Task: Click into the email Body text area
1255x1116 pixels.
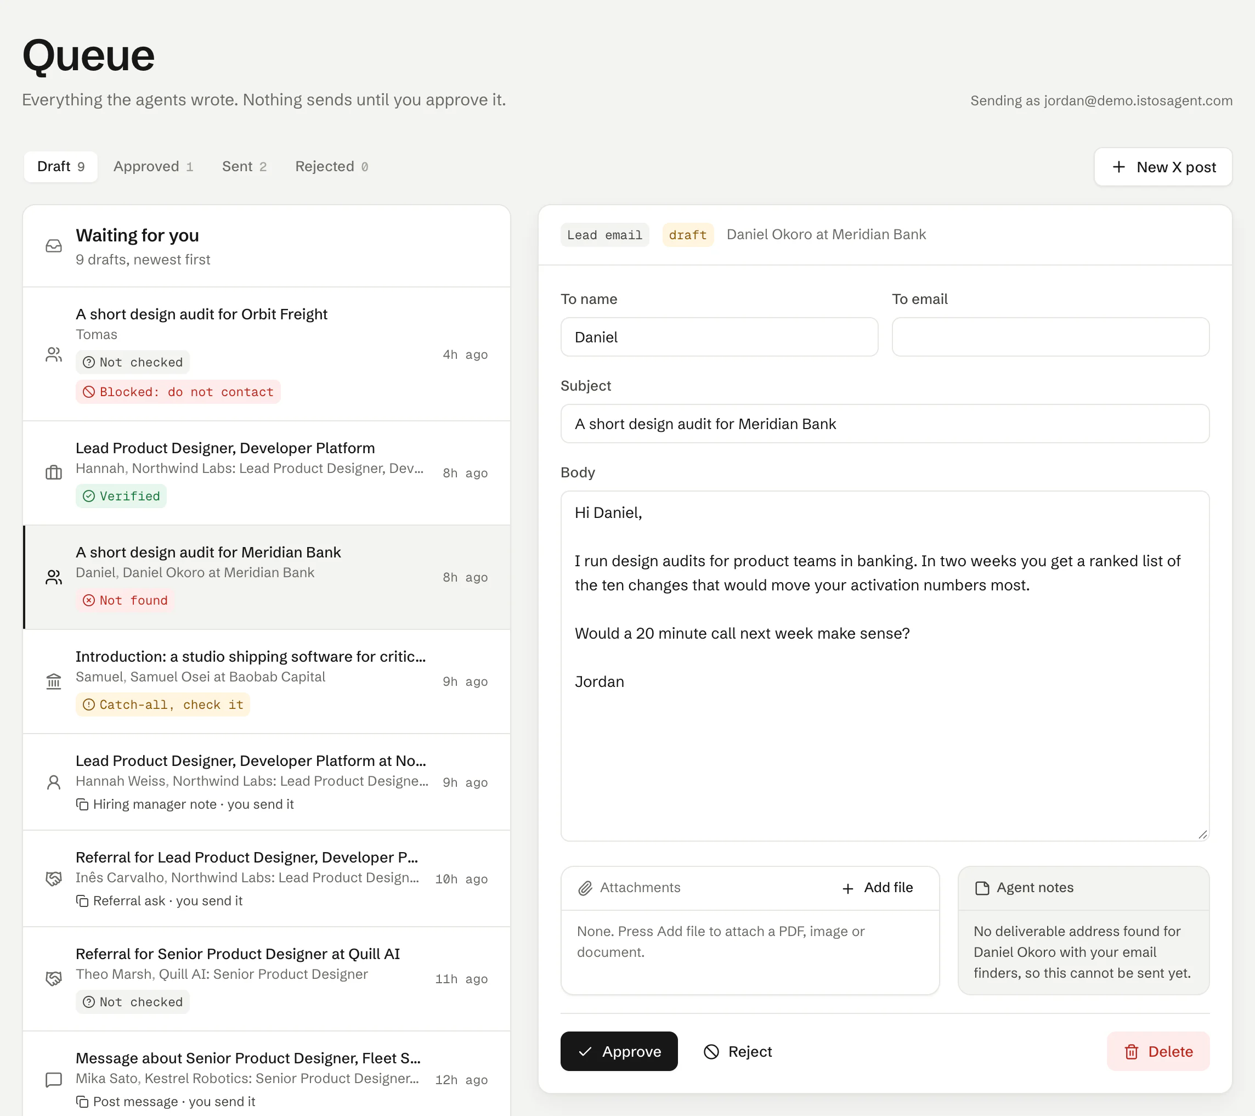Action: [x=885, y=666]
